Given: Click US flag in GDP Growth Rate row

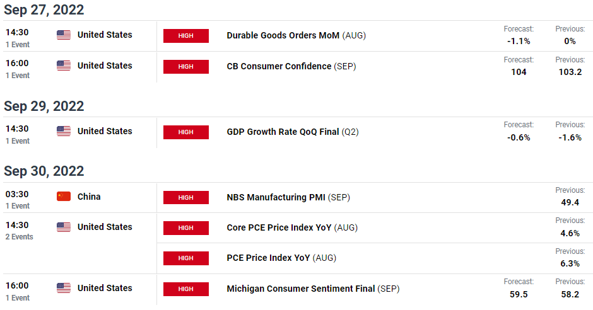Looking at the screenshot, I should tap(64, 131).
